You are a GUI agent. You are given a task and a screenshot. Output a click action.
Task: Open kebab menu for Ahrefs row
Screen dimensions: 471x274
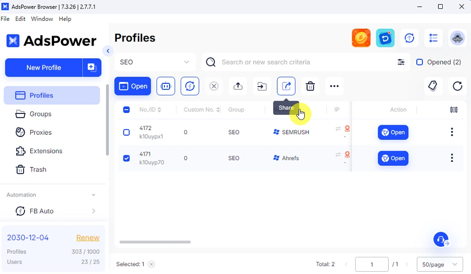point(452,158)
